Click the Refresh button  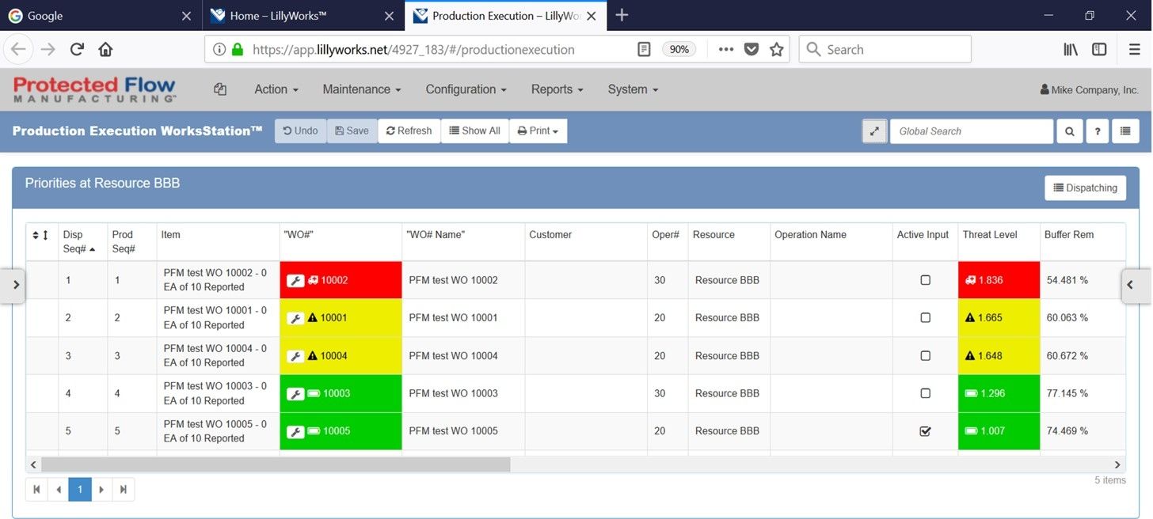click(409, 131)
